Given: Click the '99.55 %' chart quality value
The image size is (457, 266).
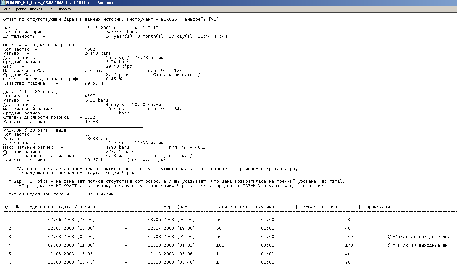Looking at the screenshot, I should tap(94, 83).
